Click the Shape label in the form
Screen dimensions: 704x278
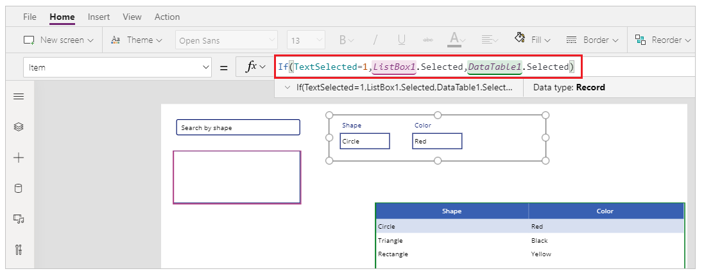click(x=352, y=125)
